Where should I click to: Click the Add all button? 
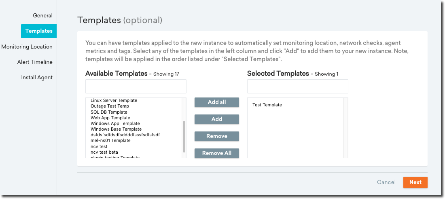(217, 102)
